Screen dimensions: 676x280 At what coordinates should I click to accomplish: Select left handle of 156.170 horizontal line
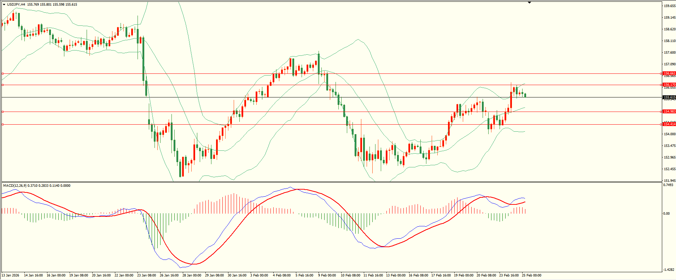(2, 85)
